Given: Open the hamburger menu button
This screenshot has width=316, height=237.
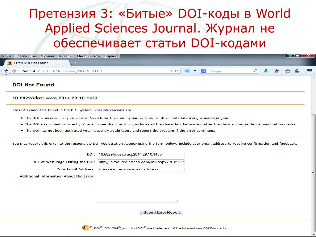Looking at the screenshot, I should click(310, 71).
